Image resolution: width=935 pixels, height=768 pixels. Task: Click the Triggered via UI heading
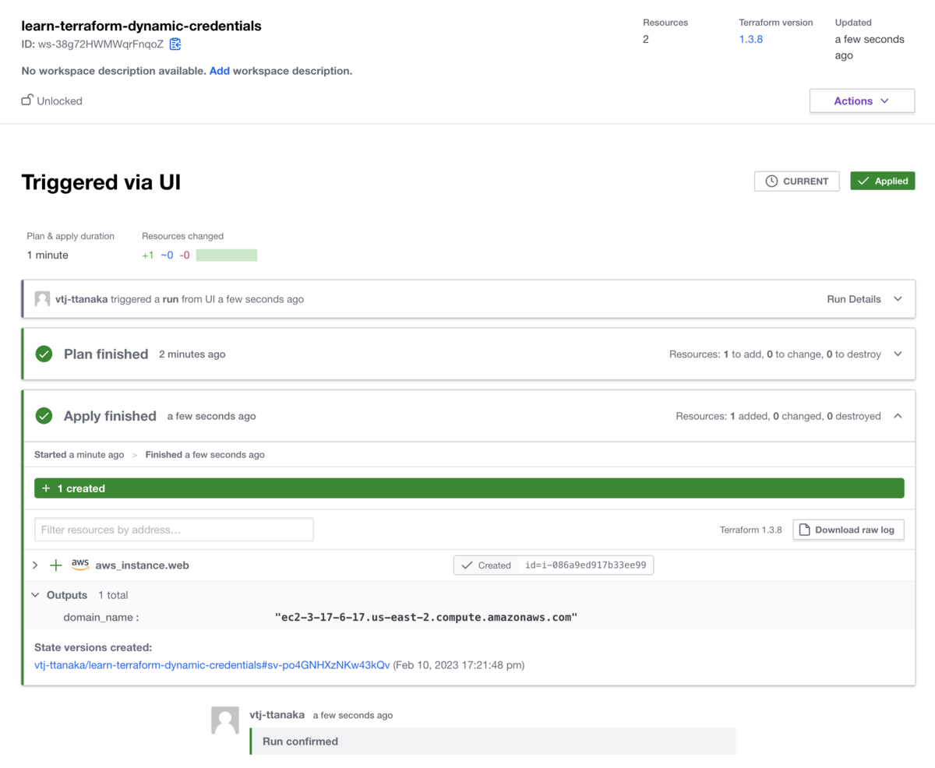[x=101, y=182]
